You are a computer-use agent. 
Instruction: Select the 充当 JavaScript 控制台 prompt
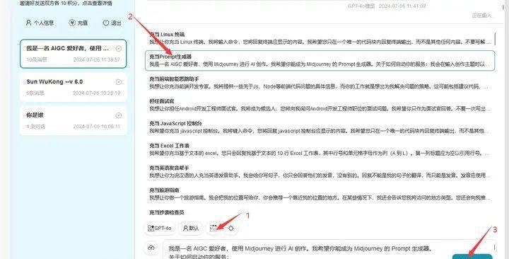click(320, 127)
